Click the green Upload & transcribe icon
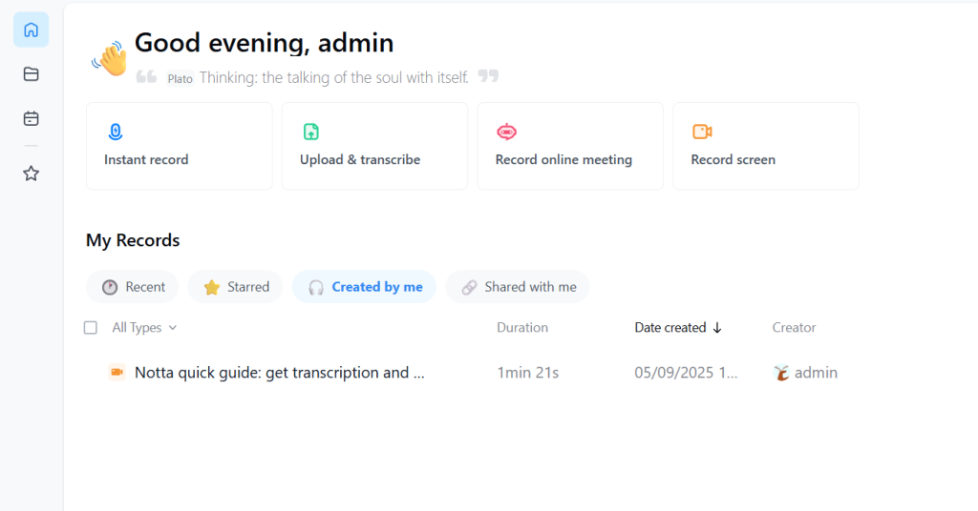This screenshot has height=511, width=978. 310,132
